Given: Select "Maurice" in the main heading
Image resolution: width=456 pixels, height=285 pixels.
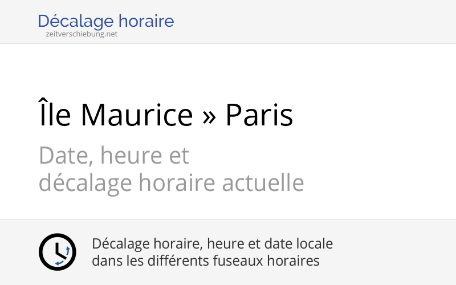Looking at the screenshot, I should pyautogui.click(x=137, y=115).
